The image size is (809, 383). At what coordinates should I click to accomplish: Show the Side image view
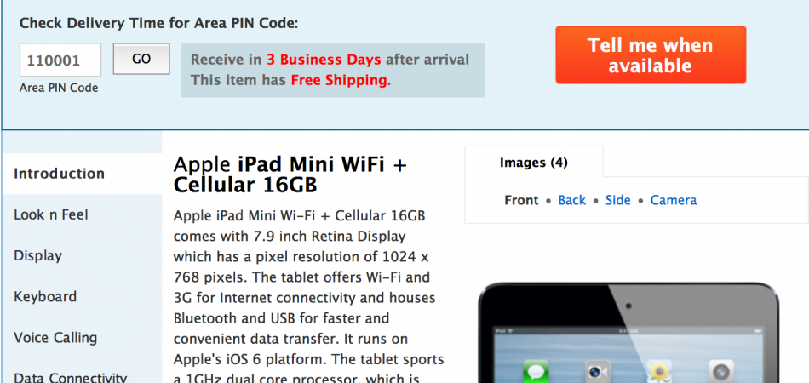[x=618, y=200]
